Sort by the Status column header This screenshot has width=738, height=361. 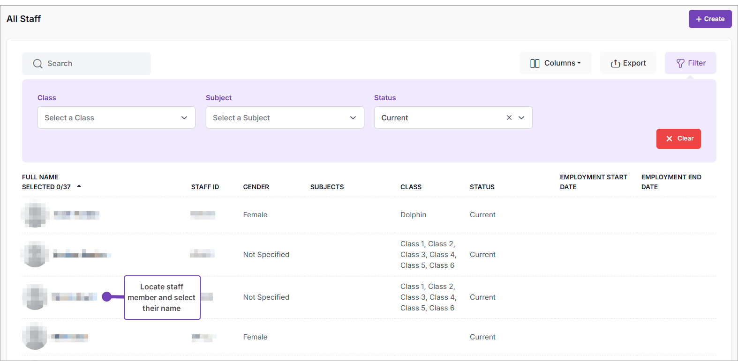482,187
